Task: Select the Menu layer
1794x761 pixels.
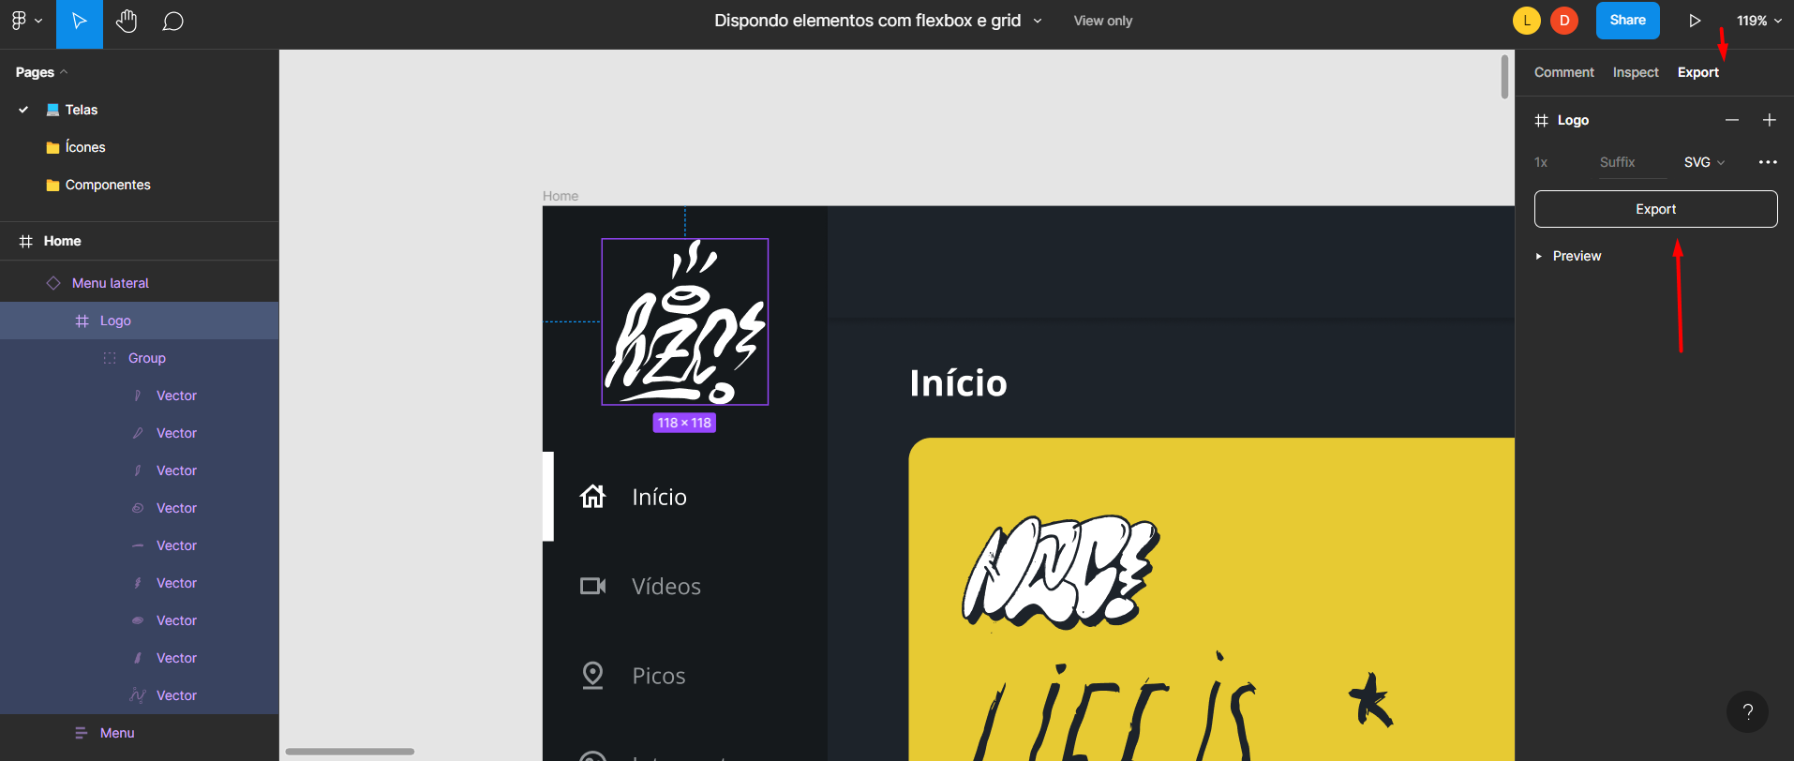Action: tap(117, 733)
